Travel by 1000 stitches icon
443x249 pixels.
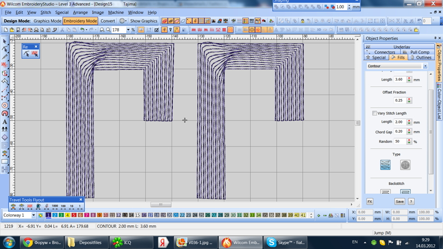(55, 206)
